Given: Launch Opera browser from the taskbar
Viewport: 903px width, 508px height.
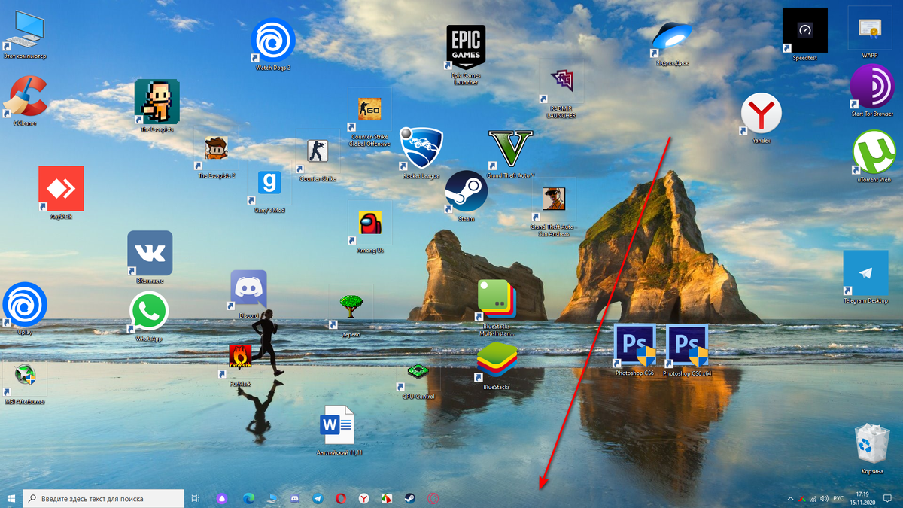Looking at the screenshot, I should 341,498.
